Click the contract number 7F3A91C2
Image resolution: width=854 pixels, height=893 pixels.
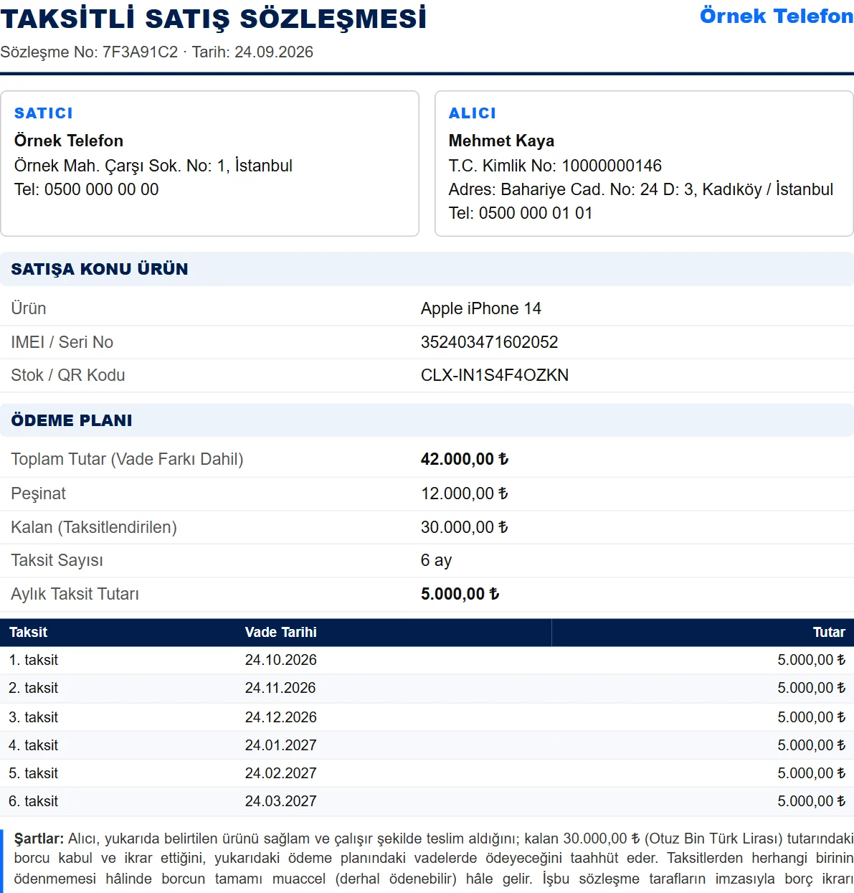click(140, 52)
